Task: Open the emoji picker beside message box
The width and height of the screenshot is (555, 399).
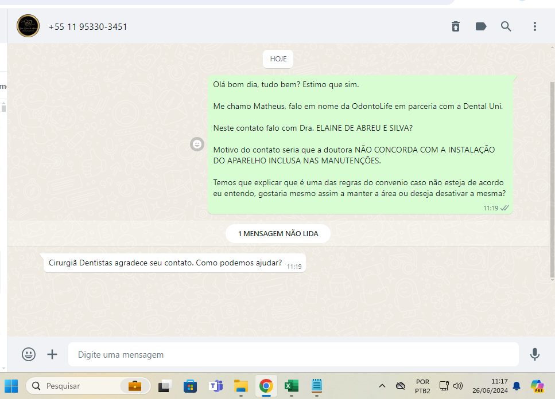Action: pyautogui.click(x=29, y=354)
